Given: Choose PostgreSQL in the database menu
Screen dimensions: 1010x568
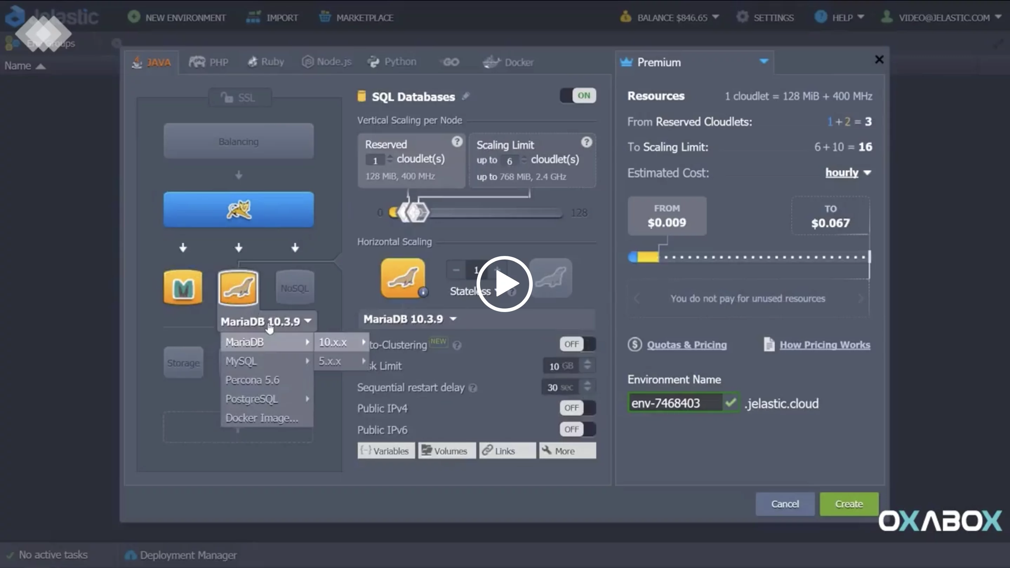Looking at the screenshot, I should coord(267,399).
